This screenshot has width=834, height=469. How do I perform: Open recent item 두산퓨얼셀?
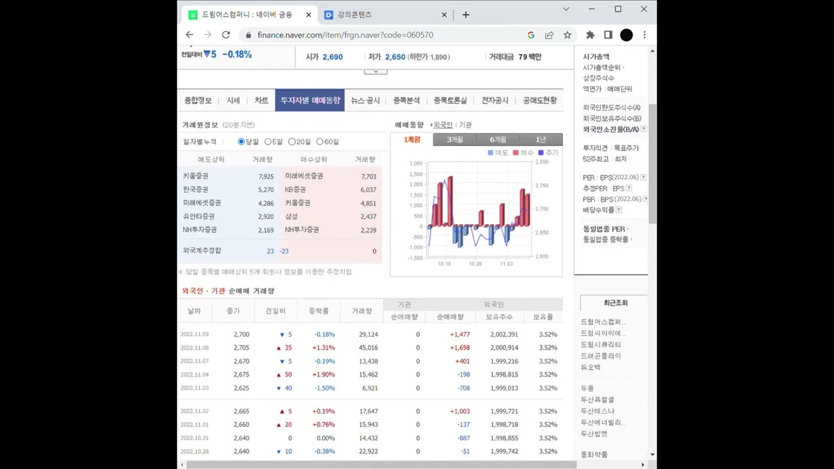[597, 400]
